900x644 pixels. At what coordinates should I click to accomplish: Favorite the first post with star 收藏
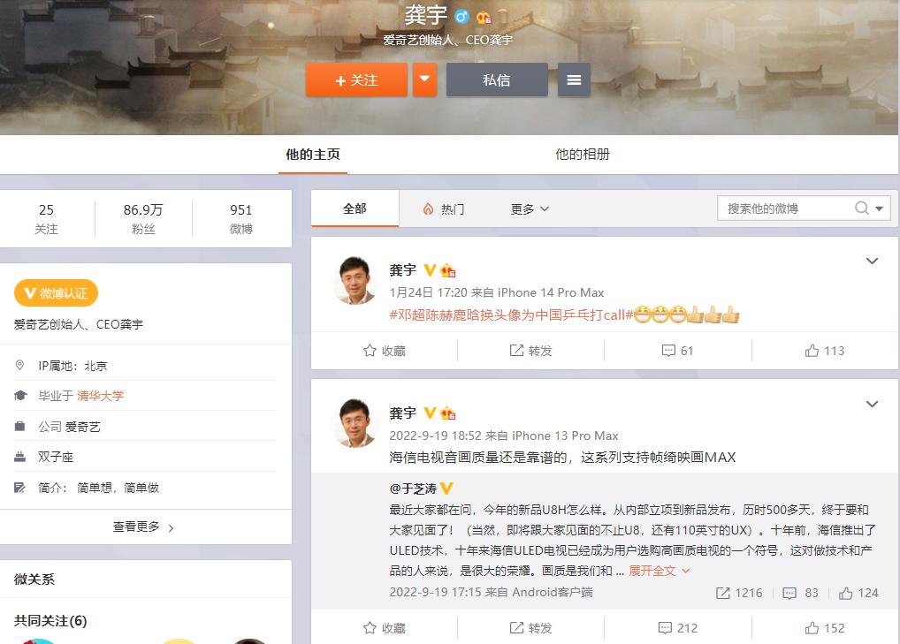click(x=384, y=351)
